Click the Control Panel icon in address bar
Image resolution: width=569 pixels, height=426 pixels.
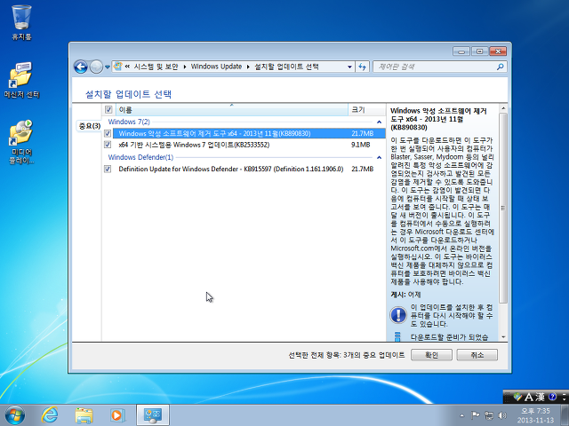click(x=117, y=67)
